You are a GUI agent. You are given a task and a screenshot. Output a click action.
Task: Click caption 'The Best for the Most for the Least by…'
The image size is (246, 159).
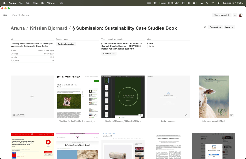[77, 121]
